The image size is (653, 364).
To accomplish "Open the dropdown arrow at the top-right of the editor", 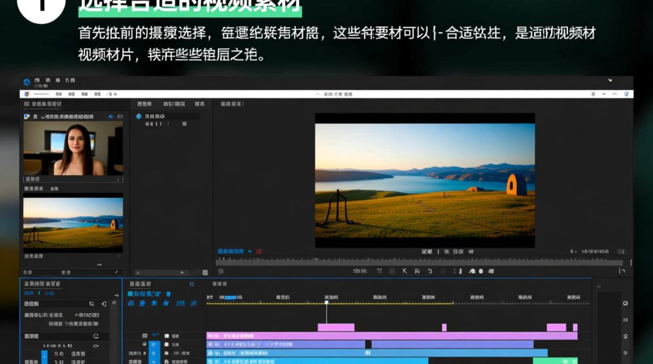I will tap(610, 81).
